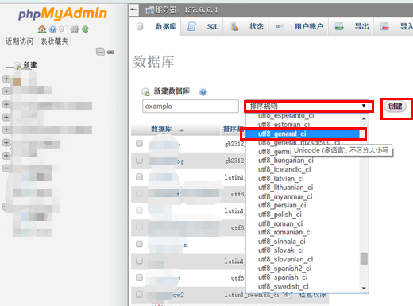Check the third row checkbox with latin1
This screenshot has height=306, width=413.
pyautogui.click(x=139, y=176)
